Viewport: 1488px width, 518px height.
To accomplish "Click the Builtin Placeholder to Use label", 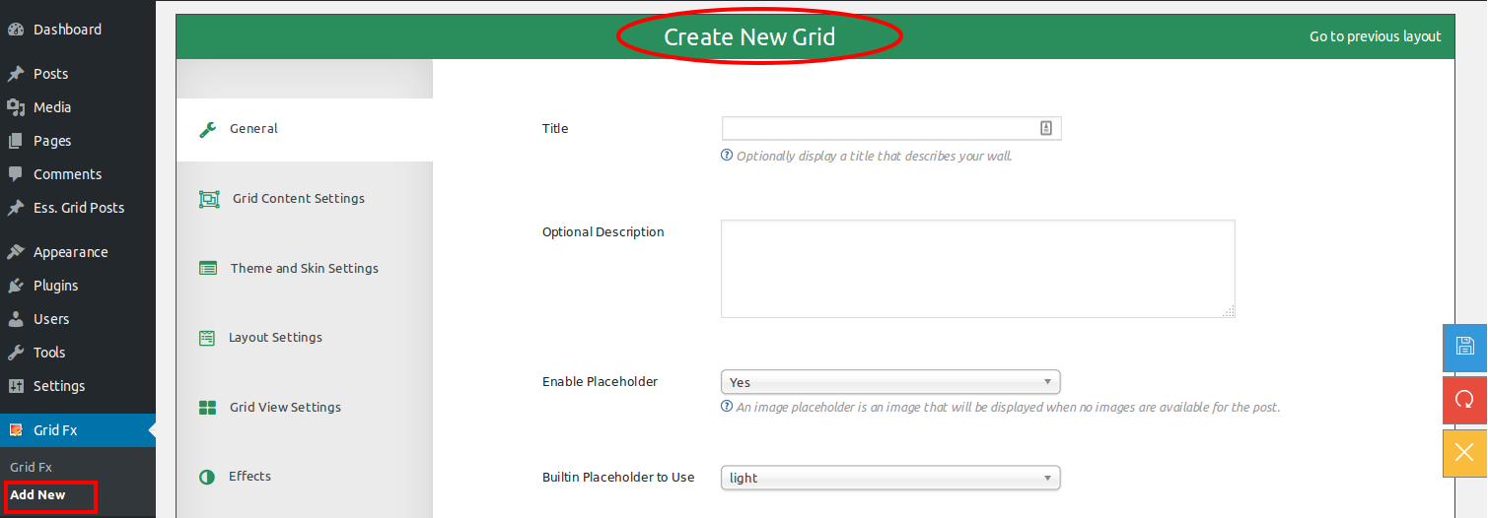I will coord(618,478).
